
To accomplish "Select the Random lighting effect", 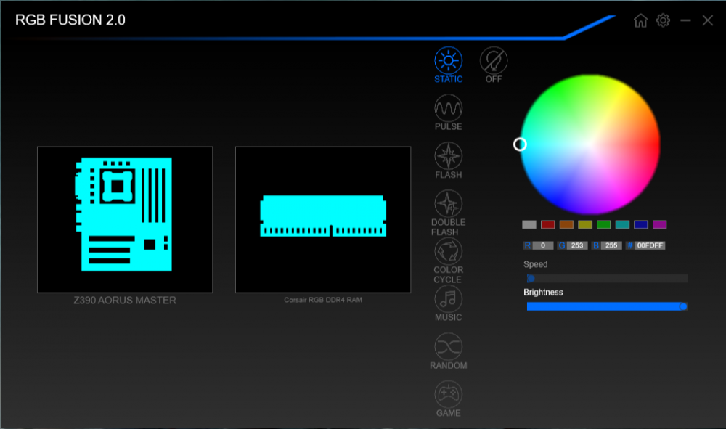I will click(x=448, y=347).
